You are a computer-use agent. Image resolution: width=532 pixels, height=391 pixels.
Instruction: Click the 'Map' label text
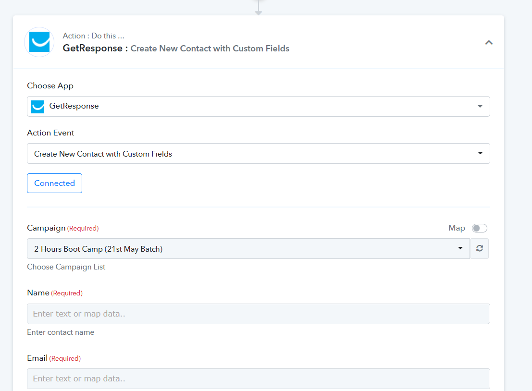457,228
